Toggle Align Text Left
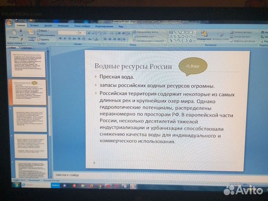Viewport: 268px width, 201px height. pos(105,39)
